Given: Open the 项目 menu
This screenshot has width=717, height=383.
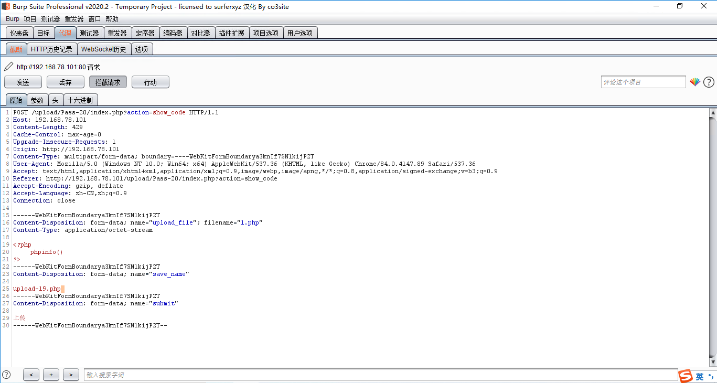Looking at the screenshot, I should [x=30, y=19].
